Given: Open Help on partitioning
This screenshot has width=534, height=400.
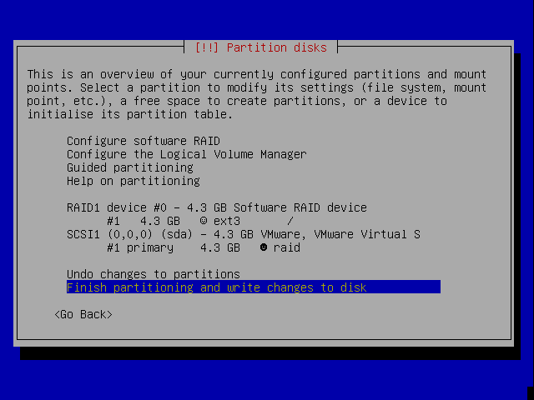Looking at the screenshot, I should pos(133,181).
